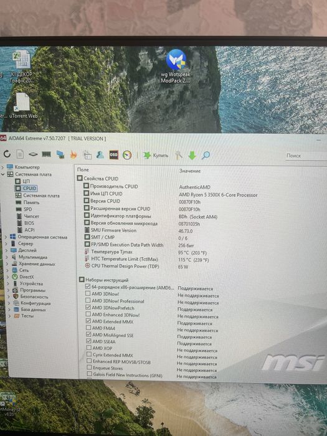Click the speaker icon next to Мультимедиа
This screenshot has height=436, width=327.
tap(14, 257)
